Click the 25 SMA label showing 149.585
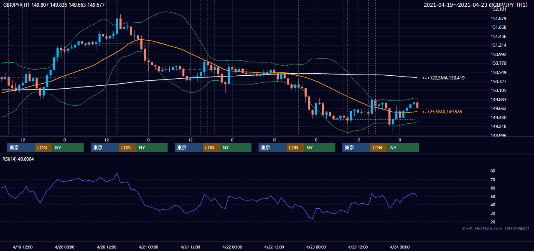This screenshot has width=534, height=251. [x=442, y=112]
